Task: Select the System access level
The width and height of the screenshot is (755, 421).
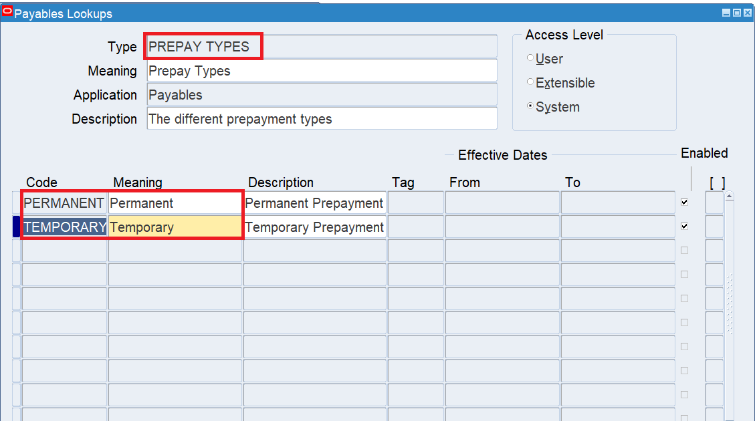Action: click(x=529, y=106)
